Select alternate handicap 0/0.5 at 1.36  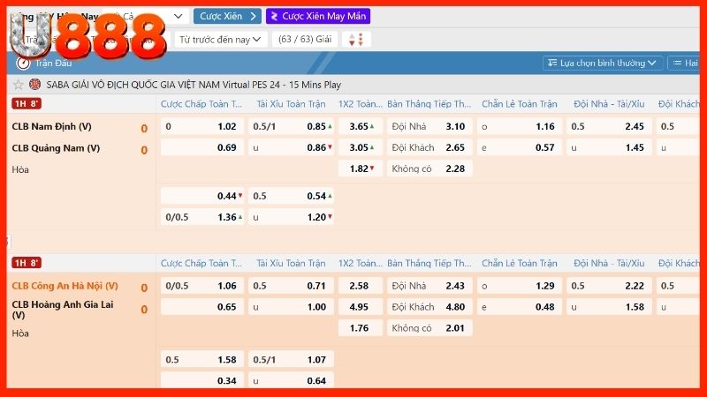(x=202, y=217)
